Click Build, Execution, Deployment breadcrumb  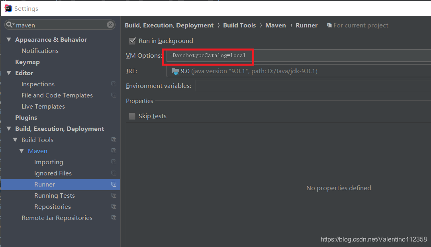click(169, 25)
